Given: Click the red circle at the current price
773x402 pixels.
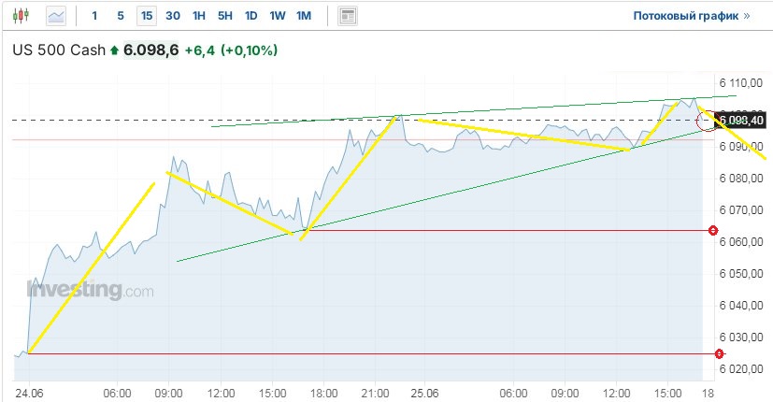Looking at the screenshot, I should pos(708,121).
